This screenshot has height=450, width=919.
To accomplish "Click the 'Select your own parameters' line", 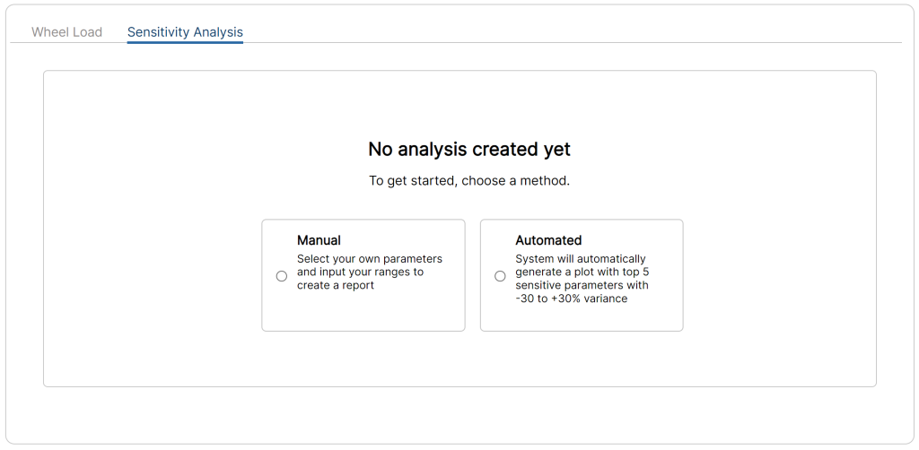I will (370, 259).
